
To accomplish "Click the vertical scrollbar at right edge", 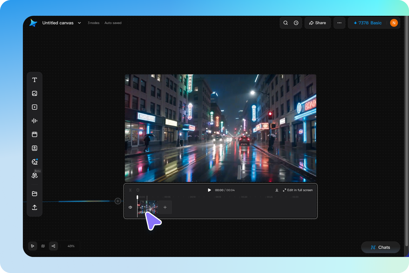I will pyautogui.click(x=407, y=131).
